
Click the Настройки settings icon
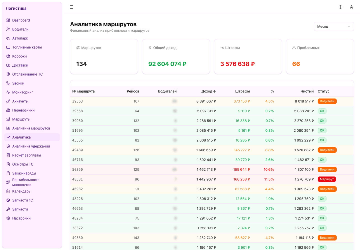click(x=8, y=218)
